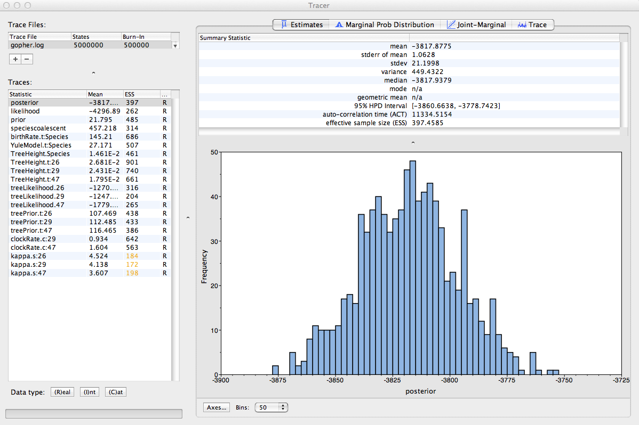This screenshot has height=425, width=639.
Task: Collapse the left panel using divider arrow
Action: 188,218
